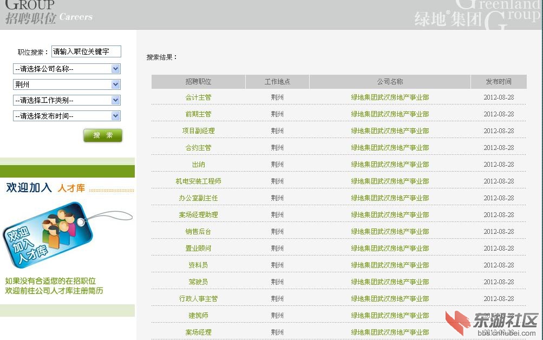This screenshot has width=543, height=340.
Task: Open the 请选择工作类别 dropdown
Action: tap(67, 100)
